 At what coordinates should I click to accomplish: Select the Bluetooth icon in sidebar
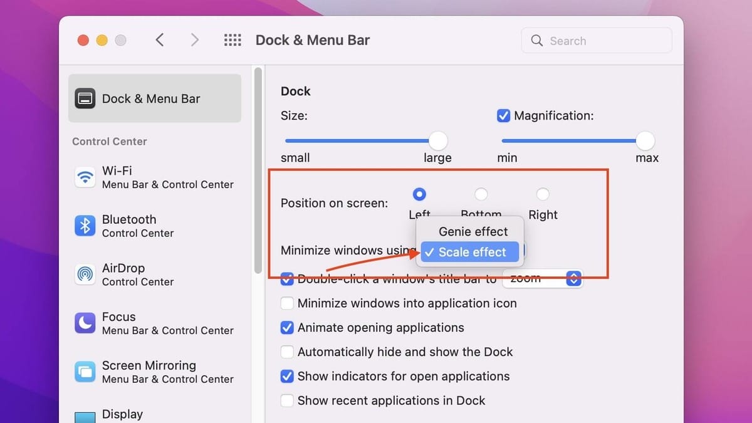click(85, 226)
